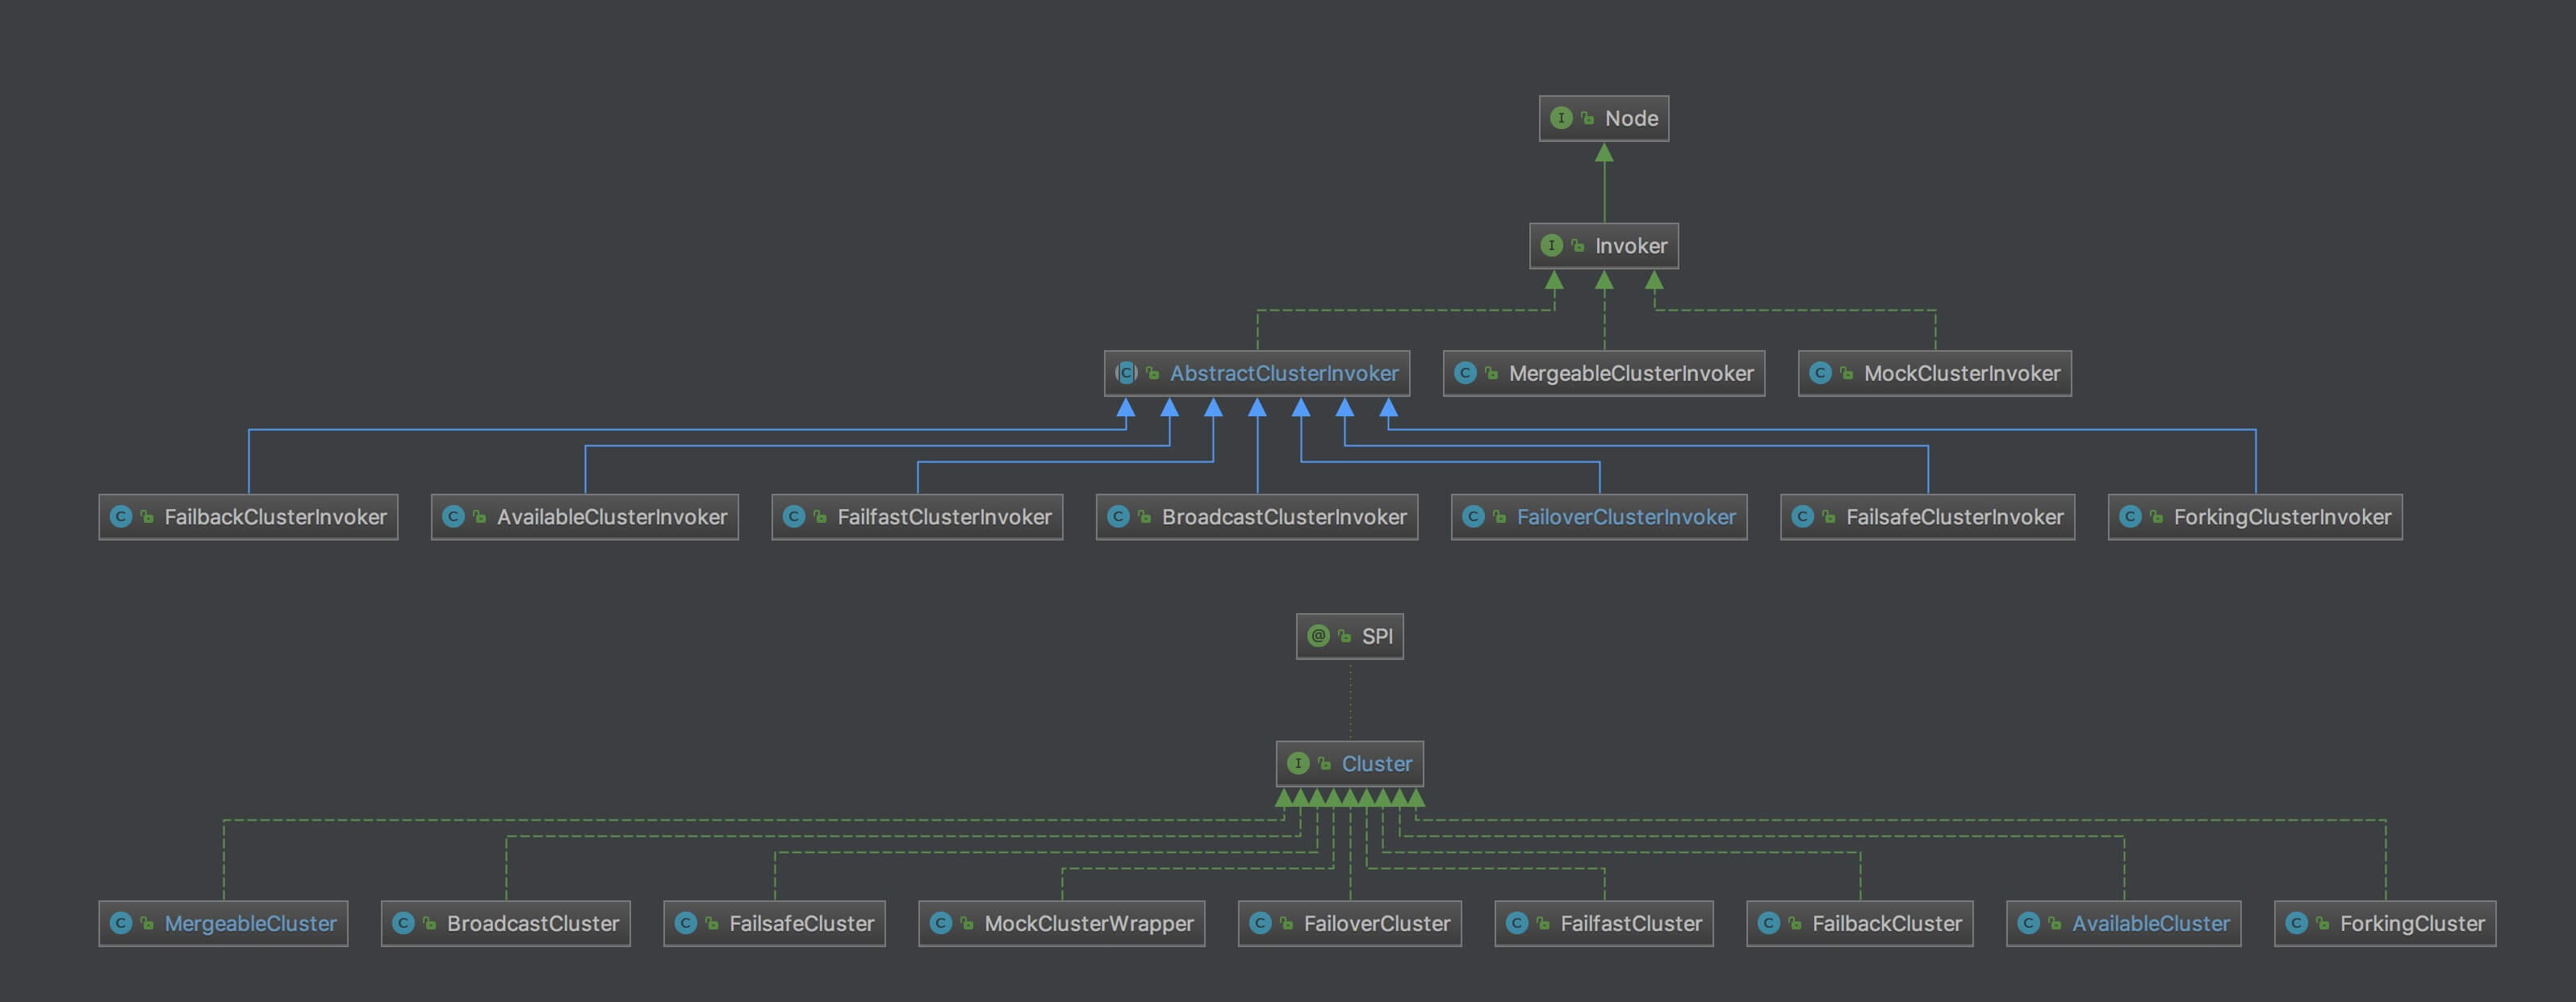Click the ForkingClusterInvoker class icon
This screenshot has width=2576, height=1002.
pyautogui.click(x=2130, y=517)
